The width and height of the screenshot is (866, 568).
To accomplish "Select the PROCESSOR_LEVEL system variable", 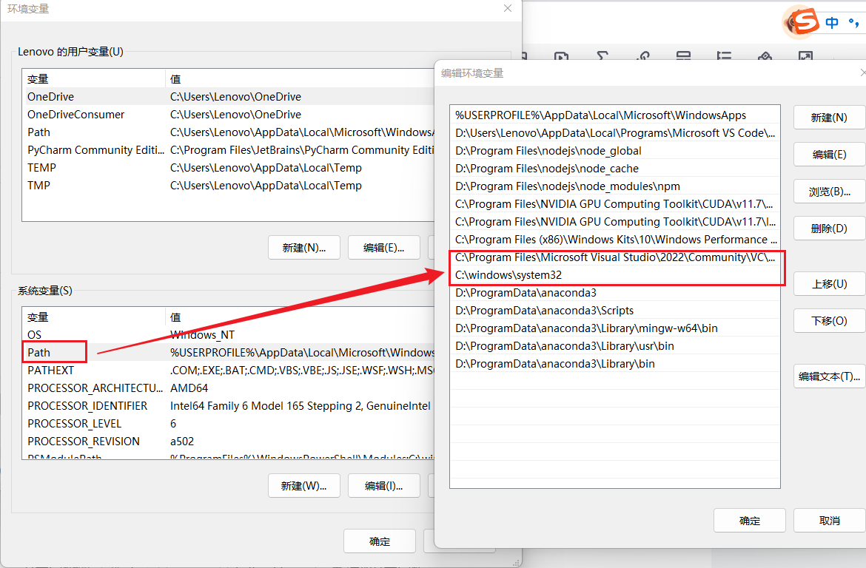I will 229,423.
